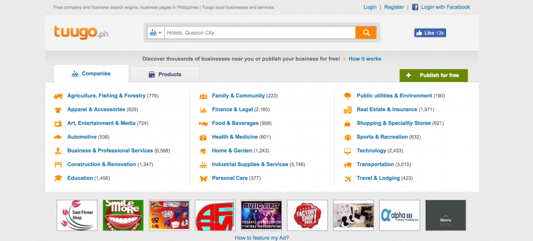Viewport: 533px width, 241px height.
Task: Open the search type dropdown in search bar
Action: pyautogui.click(x=156, y=32)
